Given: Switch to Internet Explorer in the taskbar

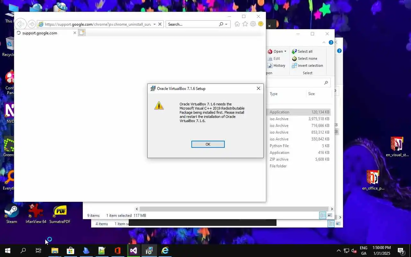Looking at the screenshot, I should click(165, 251).
